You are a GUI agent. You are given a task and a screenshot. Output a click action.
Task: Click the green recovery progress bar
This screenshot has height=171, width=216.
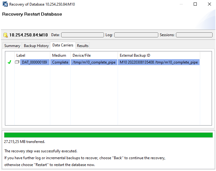[108, 135]
